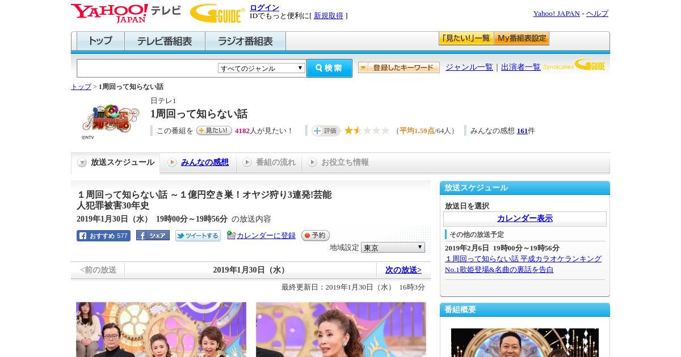Click the 評価 rating button
This screenshot has width=681, height=357.
click(326, 131)
